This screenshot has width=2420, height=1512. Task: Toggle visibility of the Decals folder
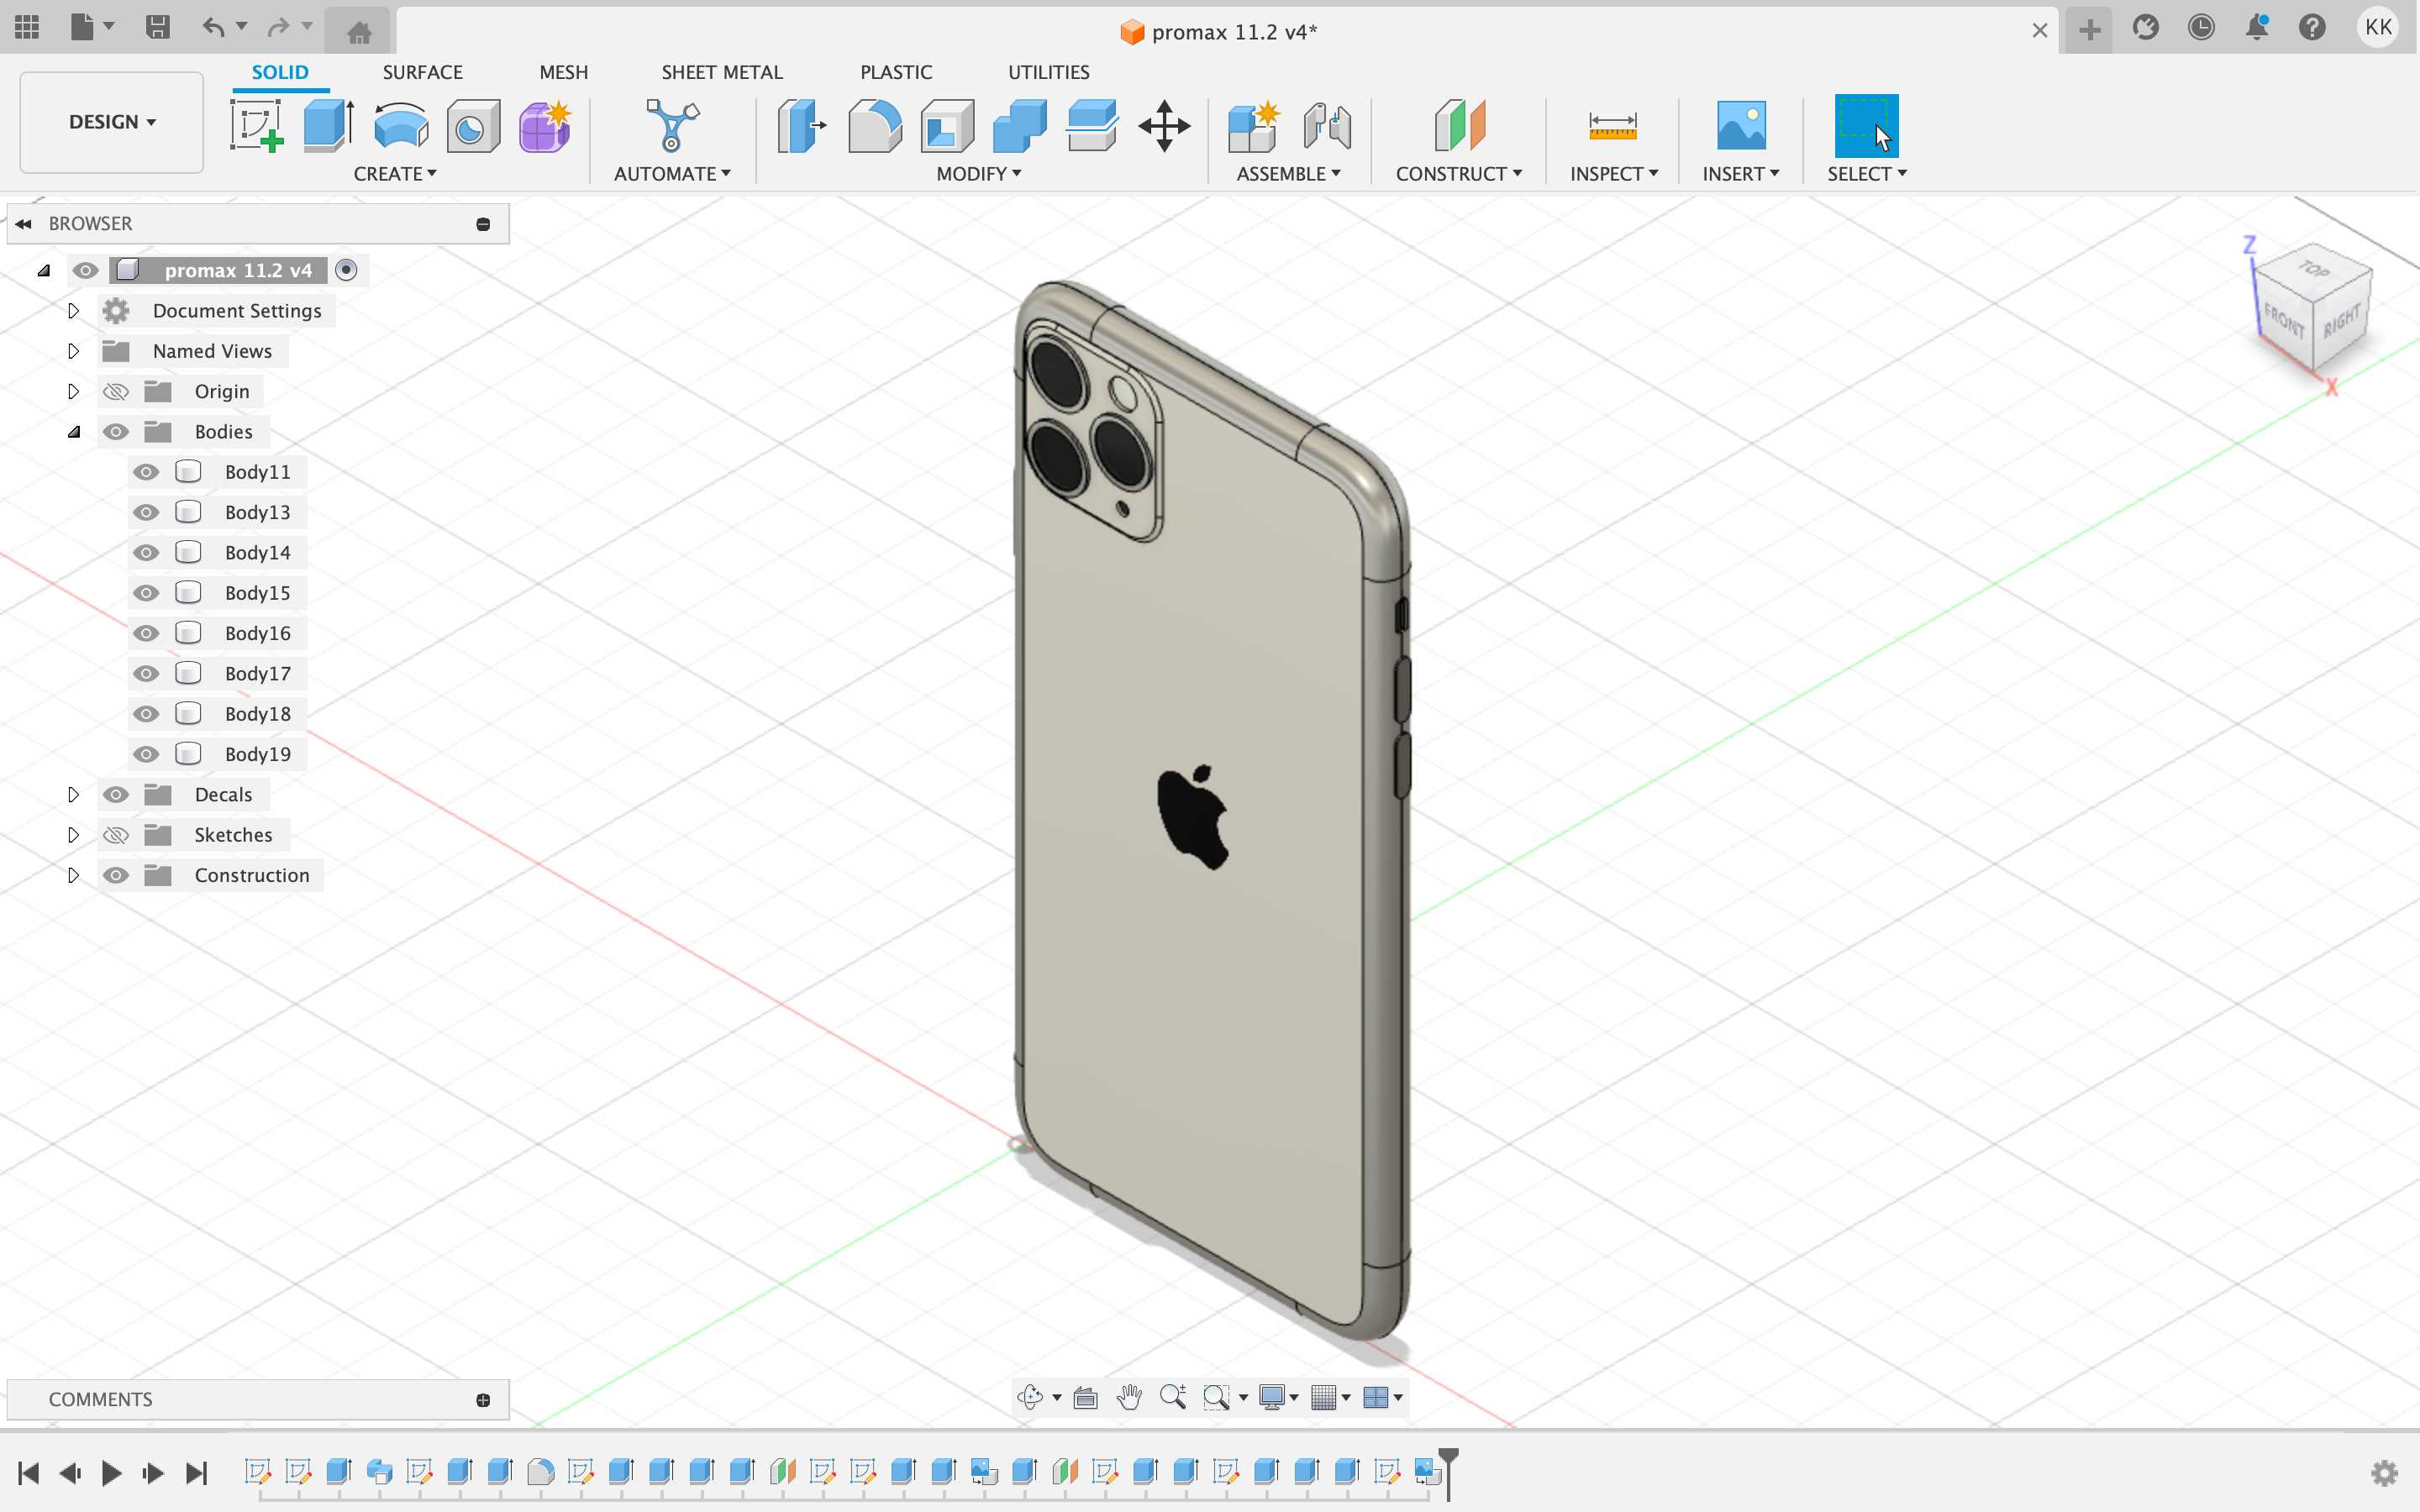pos(116,794)
